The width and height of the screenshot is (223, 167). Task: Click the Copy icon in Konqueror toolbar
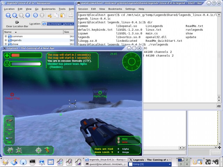[56, 15]
